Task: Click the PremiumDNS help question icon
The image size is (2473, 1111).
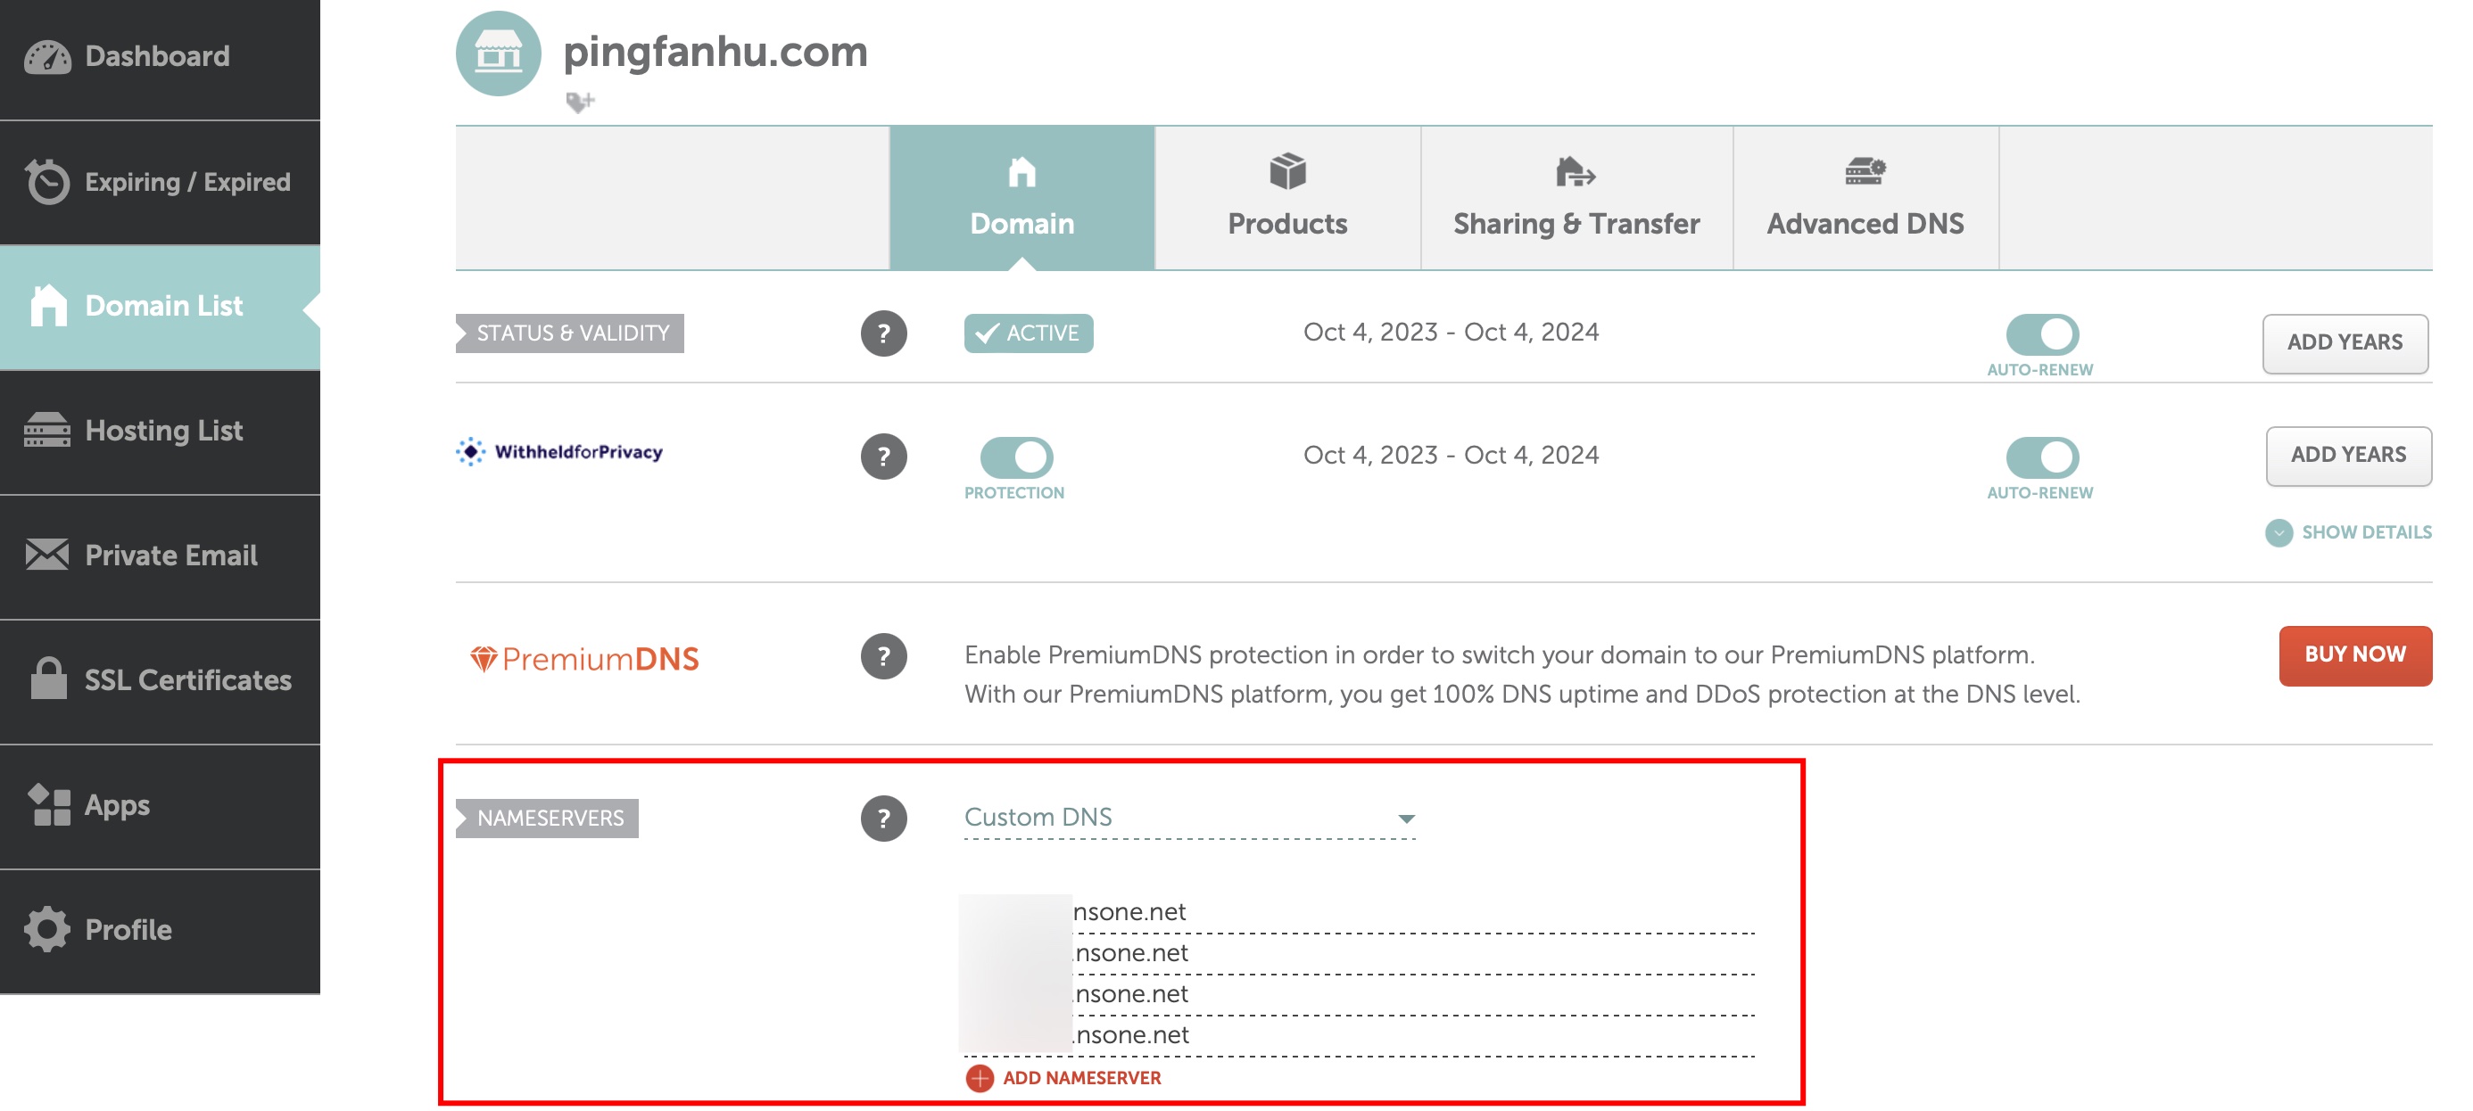Action: (883, 656)
